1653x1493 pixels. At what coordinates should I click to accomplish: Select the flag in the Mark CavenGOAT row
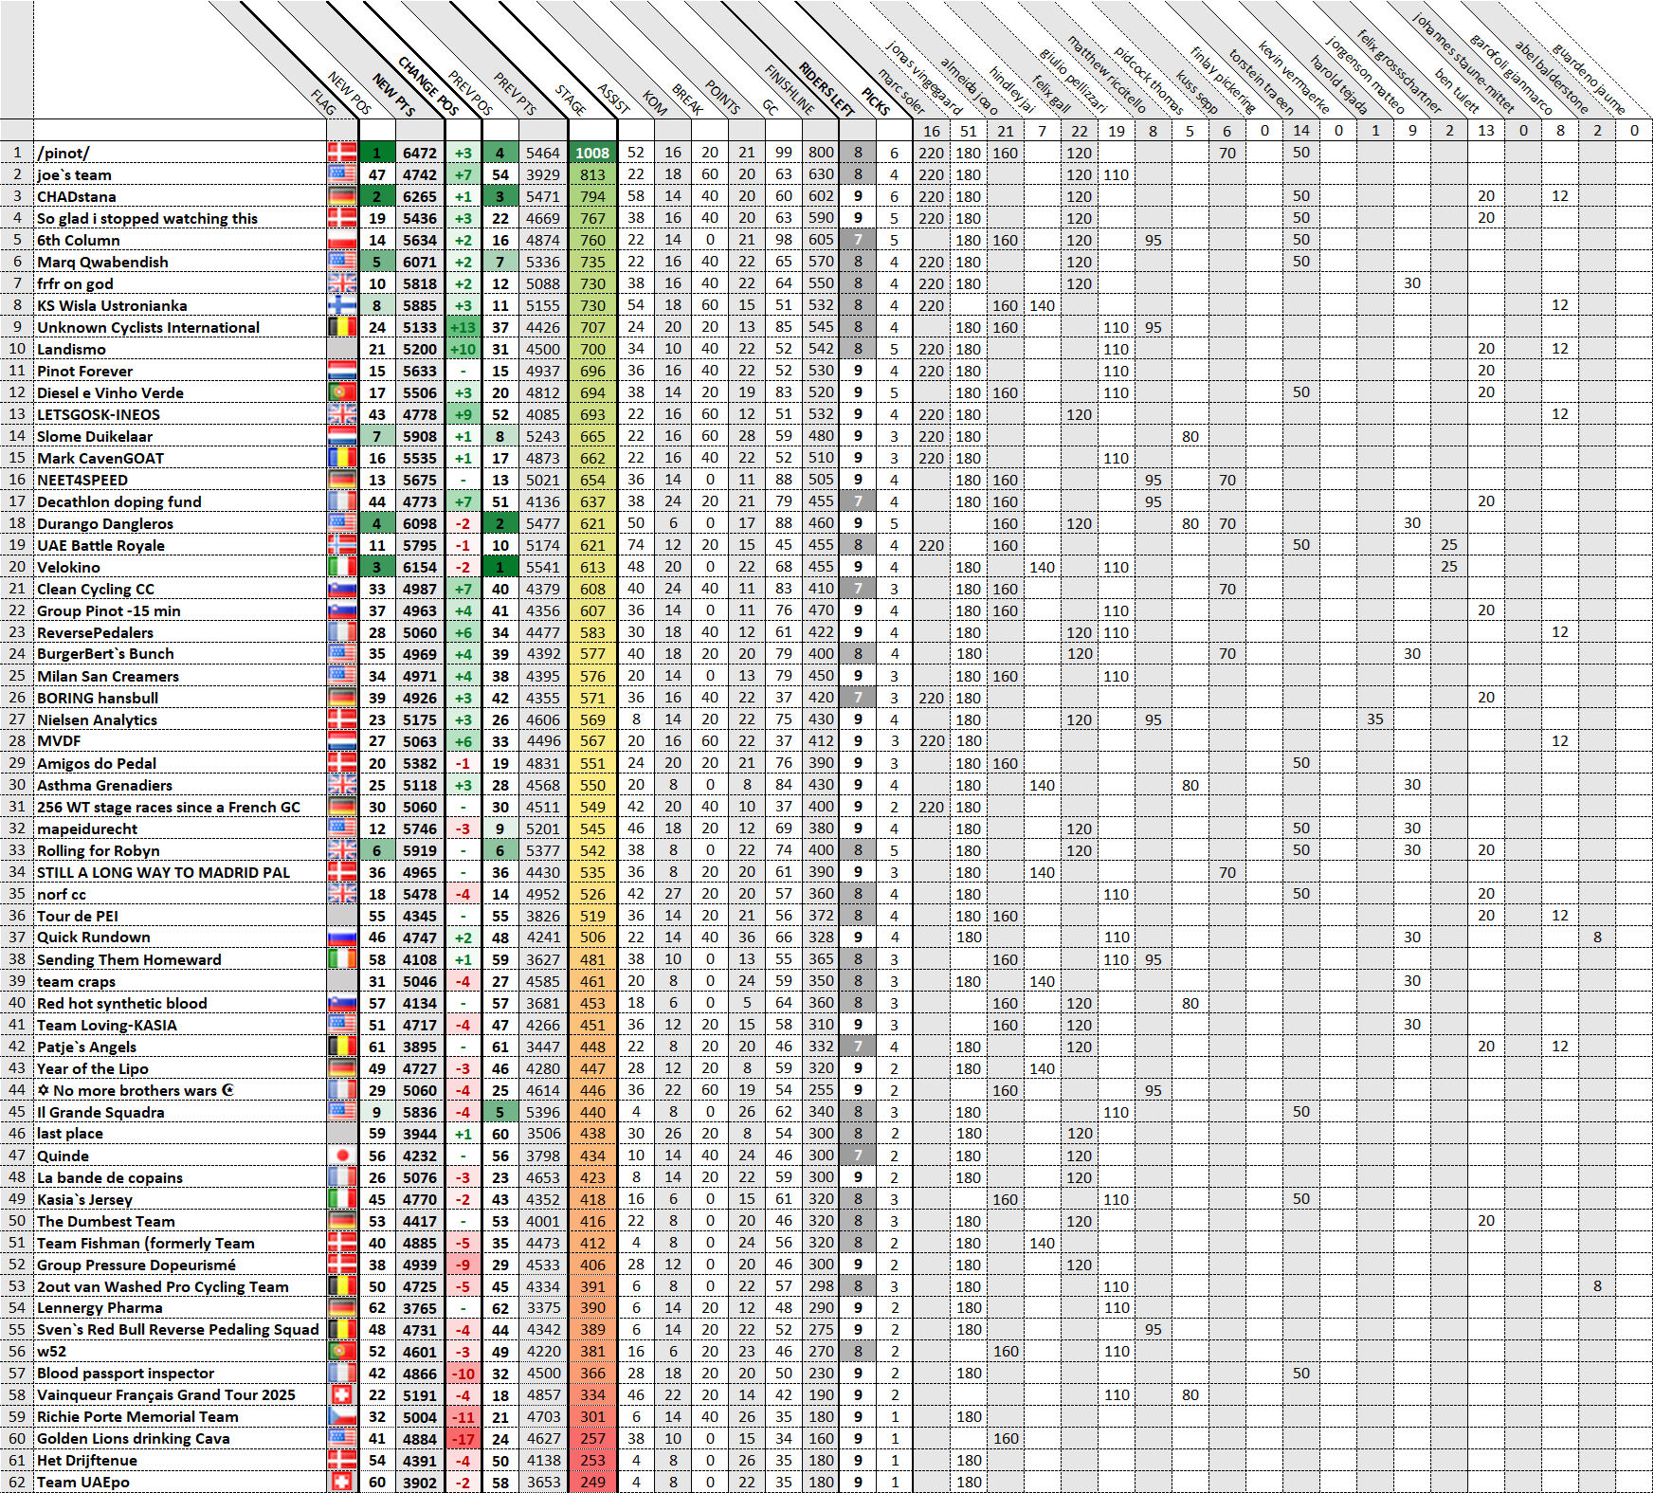click(x=342, y=458)
